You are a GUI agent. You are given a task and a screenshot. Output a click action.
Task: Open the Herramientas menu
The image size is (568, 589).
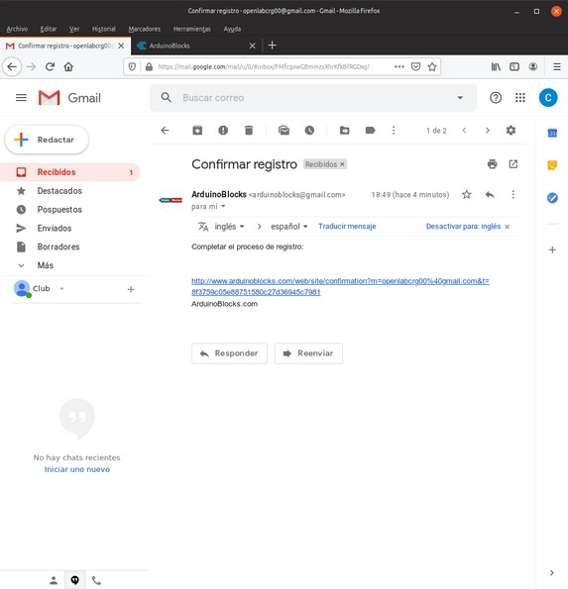tap(192, 29)
